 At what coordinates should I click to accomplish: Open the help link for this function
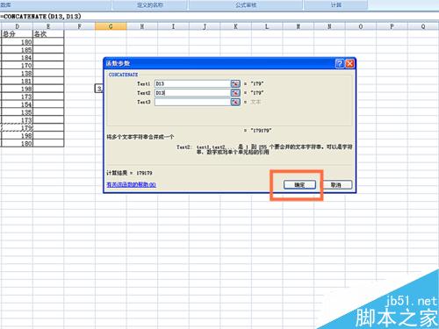131,185
